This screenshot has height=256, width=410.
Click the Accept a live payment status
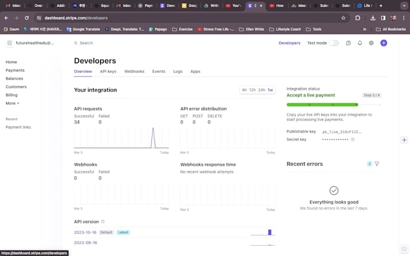[x=311, y=95]
